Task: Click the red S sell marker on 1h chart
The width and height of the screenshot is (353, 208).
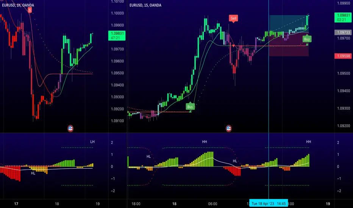Action: click(x=30, y=10)
